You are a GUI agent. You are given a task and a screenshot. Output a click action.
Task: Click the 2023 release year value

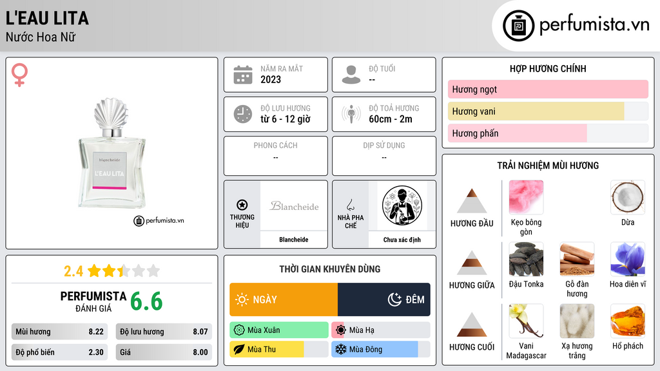[271, 79]
